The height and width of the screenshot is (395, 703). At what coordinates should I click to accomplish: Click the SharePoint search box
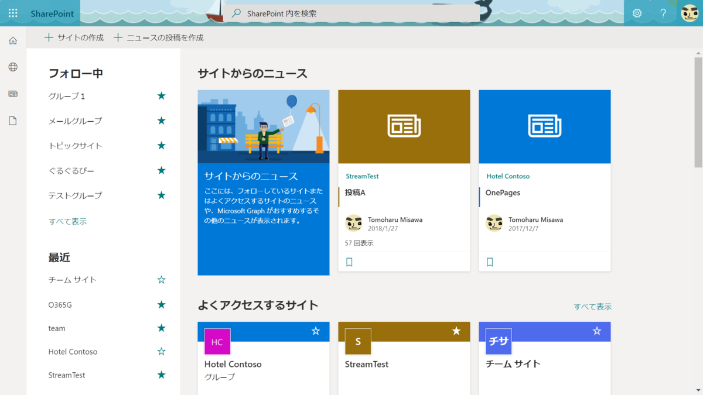(x=351, y=13)
